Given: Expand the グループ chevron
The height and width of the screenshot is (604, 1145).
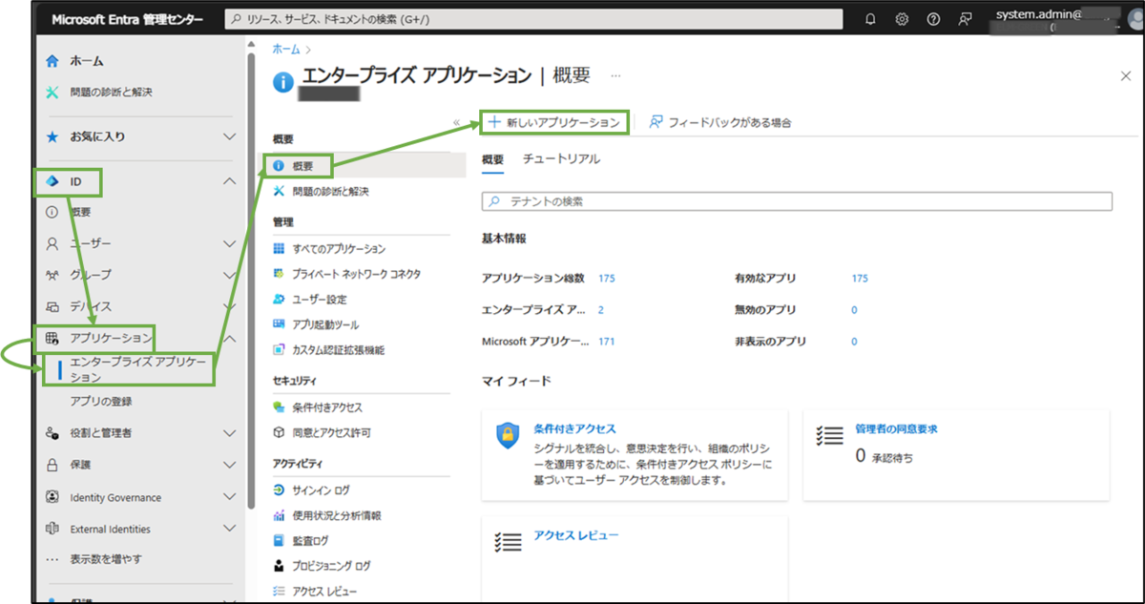Looking at the screenshot, I should (229, 275).
